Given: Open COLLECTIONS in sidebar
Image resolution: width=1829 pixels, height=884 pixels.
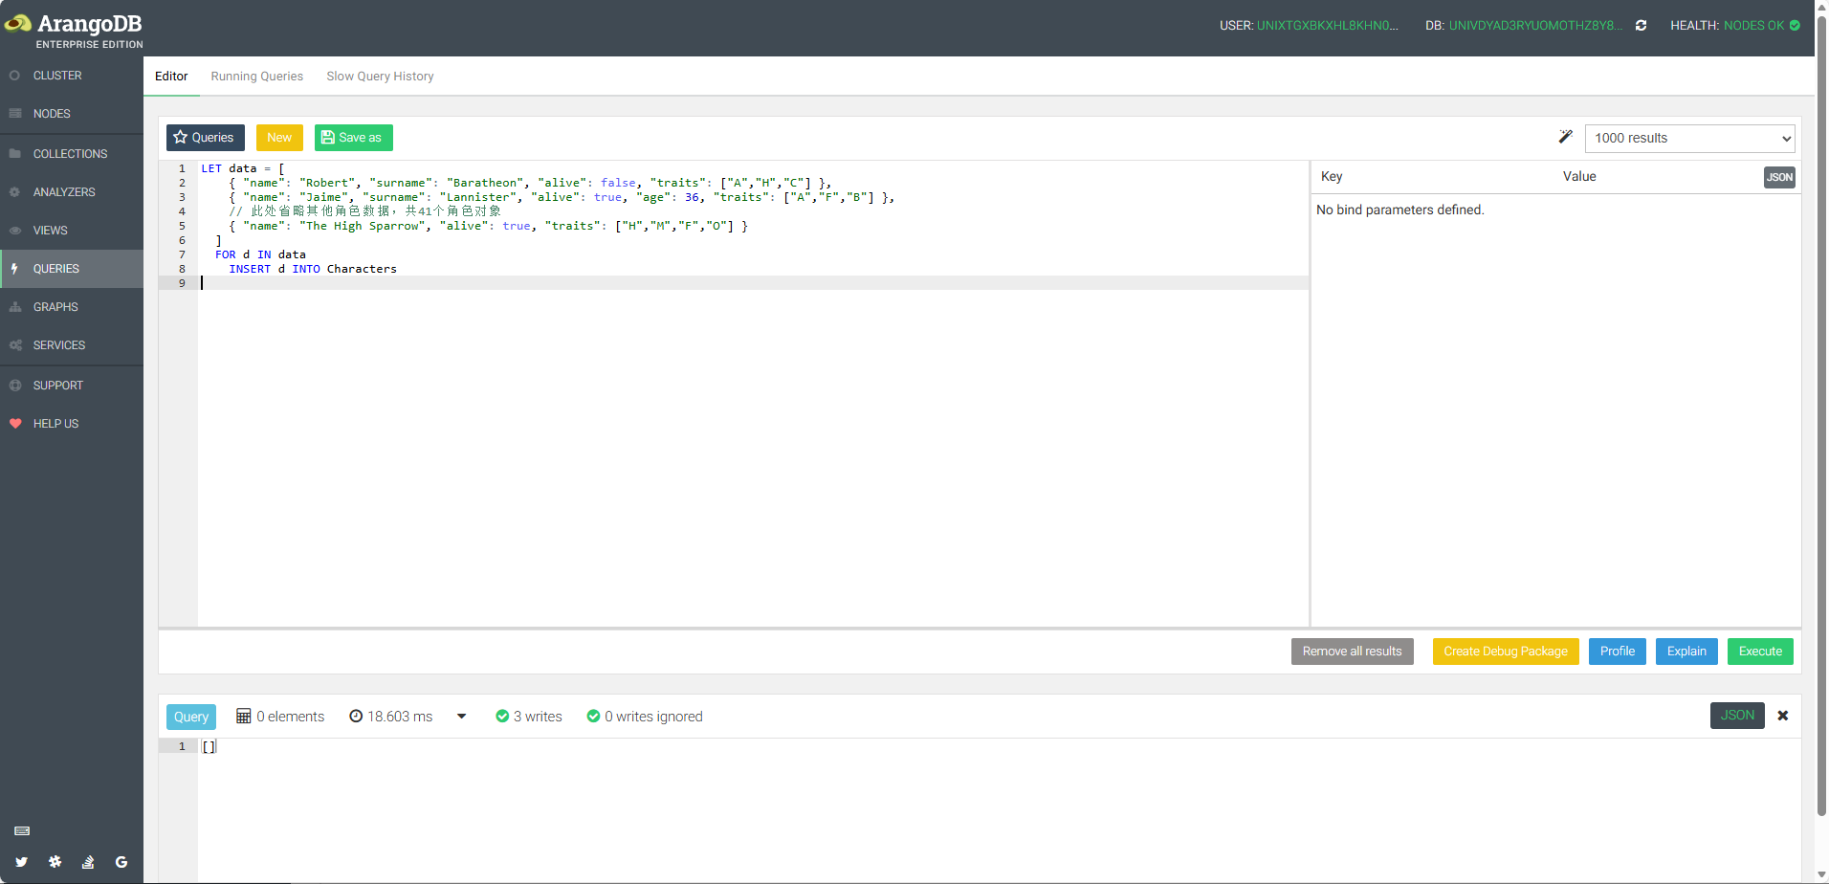Looking at the screenshot, I should 72,154.
